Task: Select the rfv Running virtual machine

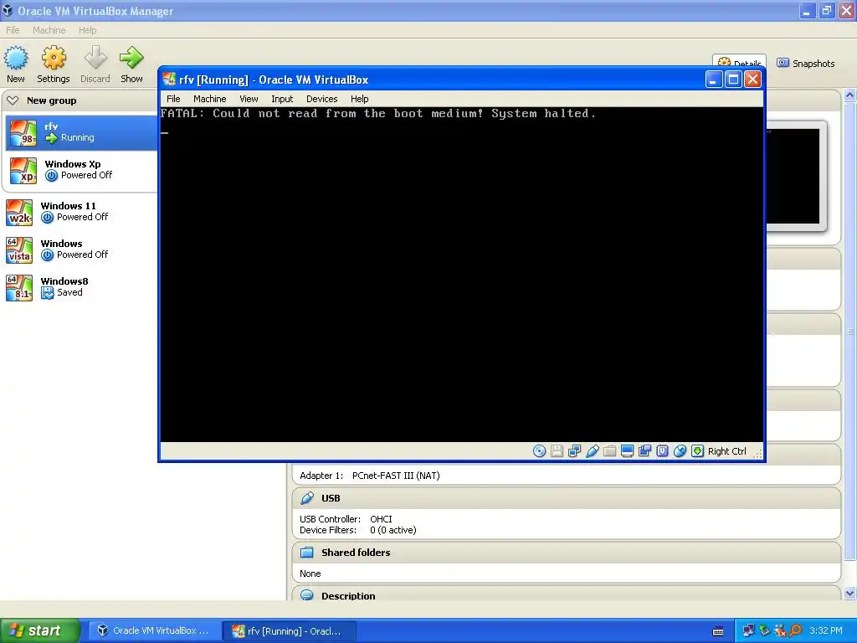Action: 81,132
